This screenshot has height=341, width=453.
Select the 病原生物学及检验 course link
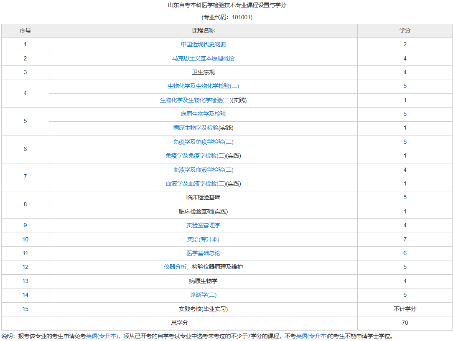click(x=203, y=113)
